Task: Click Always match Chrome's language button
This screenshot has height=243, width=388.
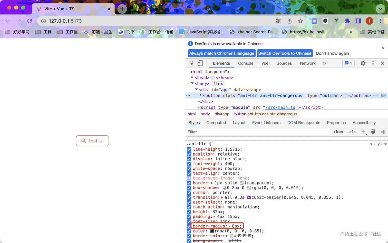Action: click(222, 53)
